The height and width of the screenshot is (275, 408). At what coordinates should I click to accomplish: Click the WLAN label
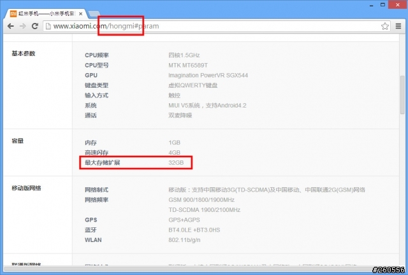point(93,240)
